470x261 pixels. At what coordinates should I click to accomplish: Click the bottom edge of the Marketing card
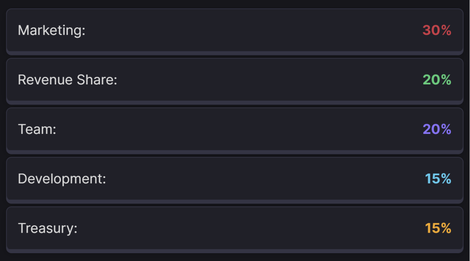point(235,53)
